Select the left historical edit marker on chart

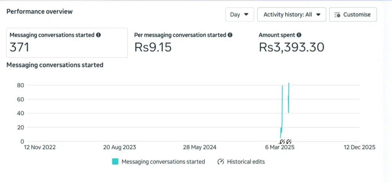pos(283,141)
